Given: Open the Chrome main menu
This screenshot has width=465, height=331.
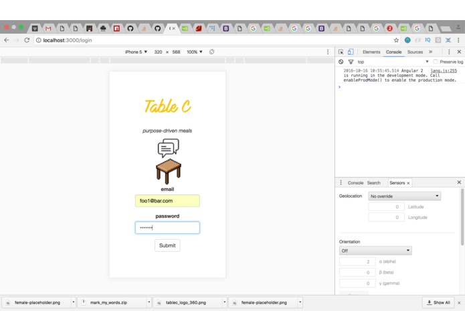Looking at the screenshot, I should tap(458, 40).
